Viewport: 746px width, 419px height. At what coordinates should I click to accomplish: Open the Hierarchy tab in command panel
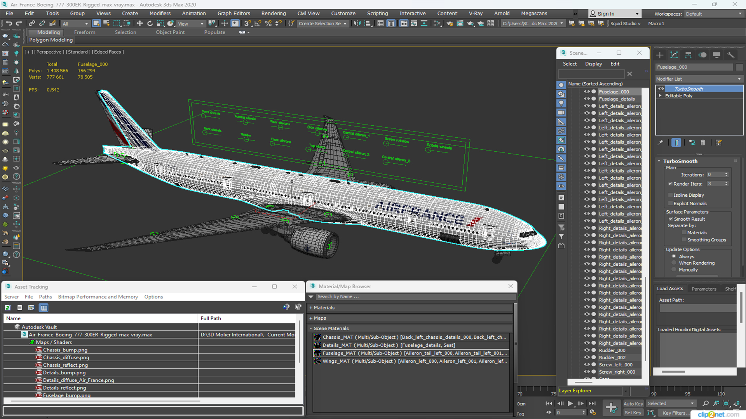(688, 55)
